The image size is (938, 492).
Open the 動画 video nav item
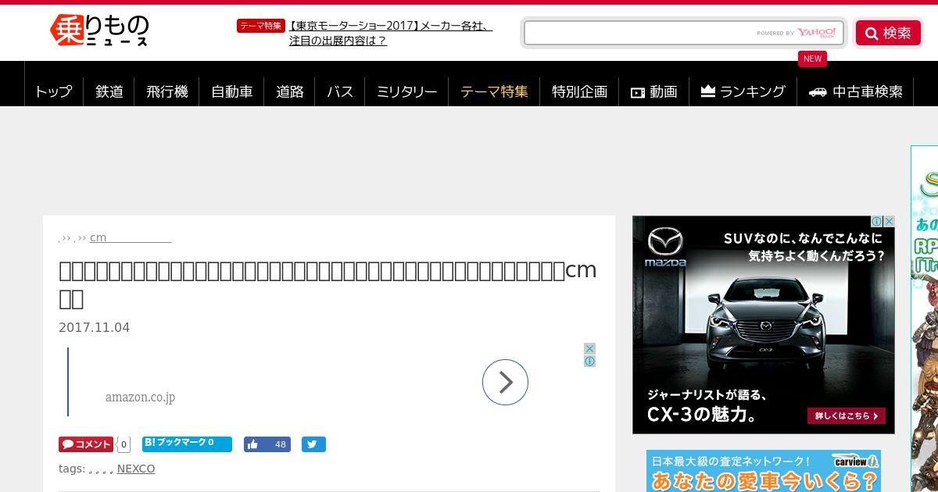(653, 91)
